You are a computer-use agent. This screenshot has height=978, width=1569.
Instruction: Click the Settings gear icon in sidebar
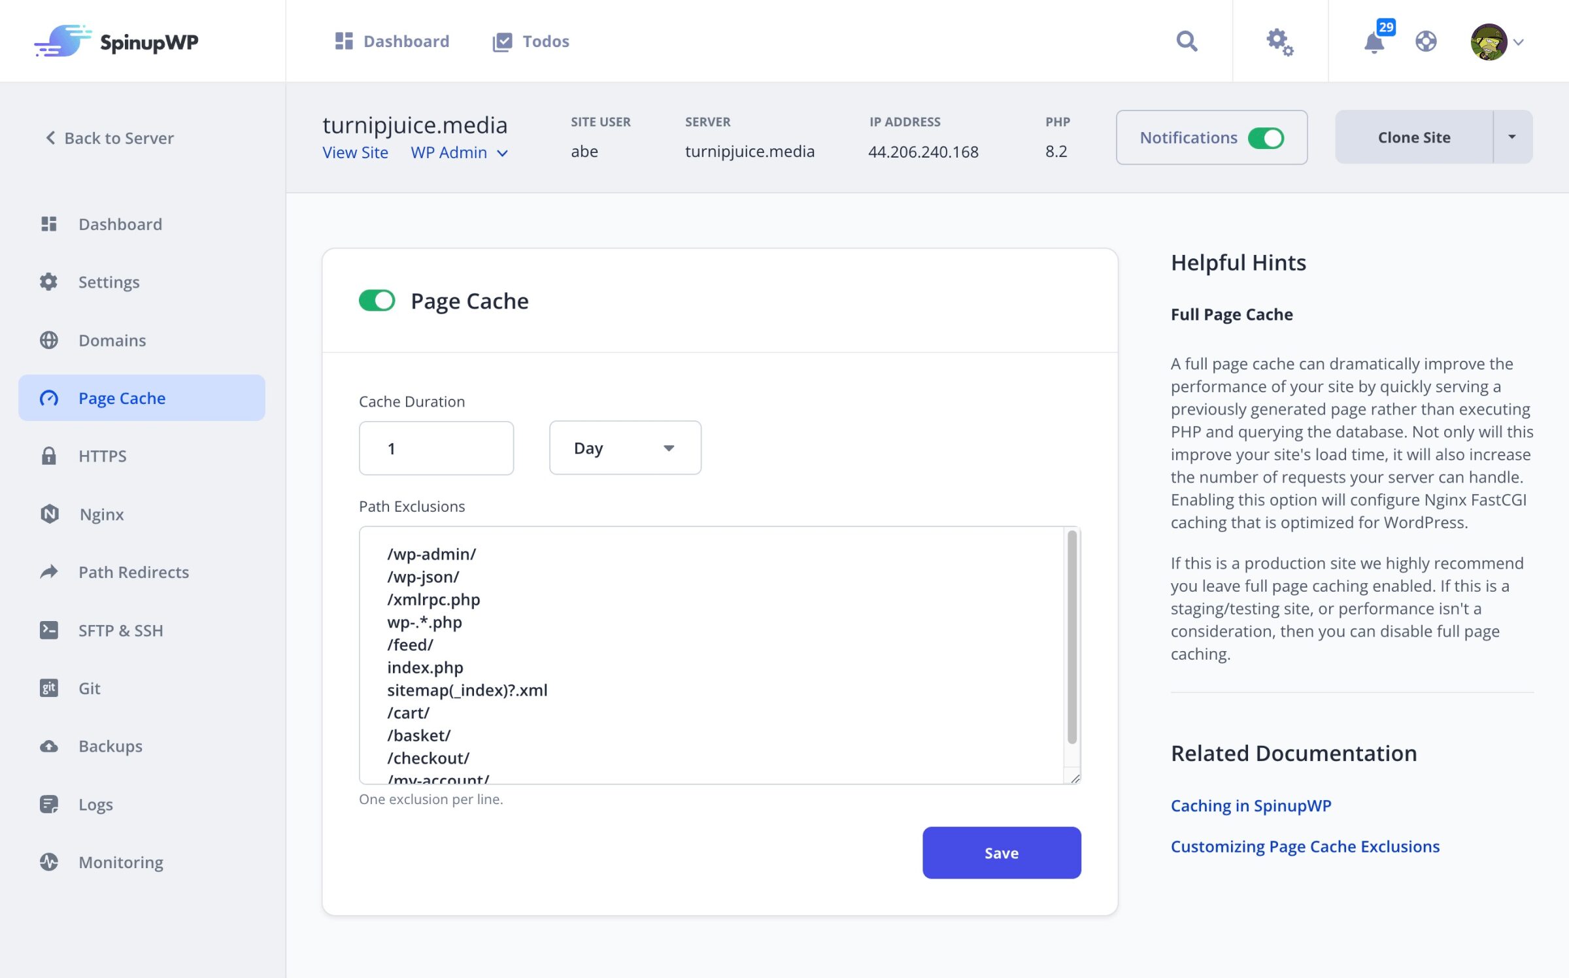coord(49,282)
